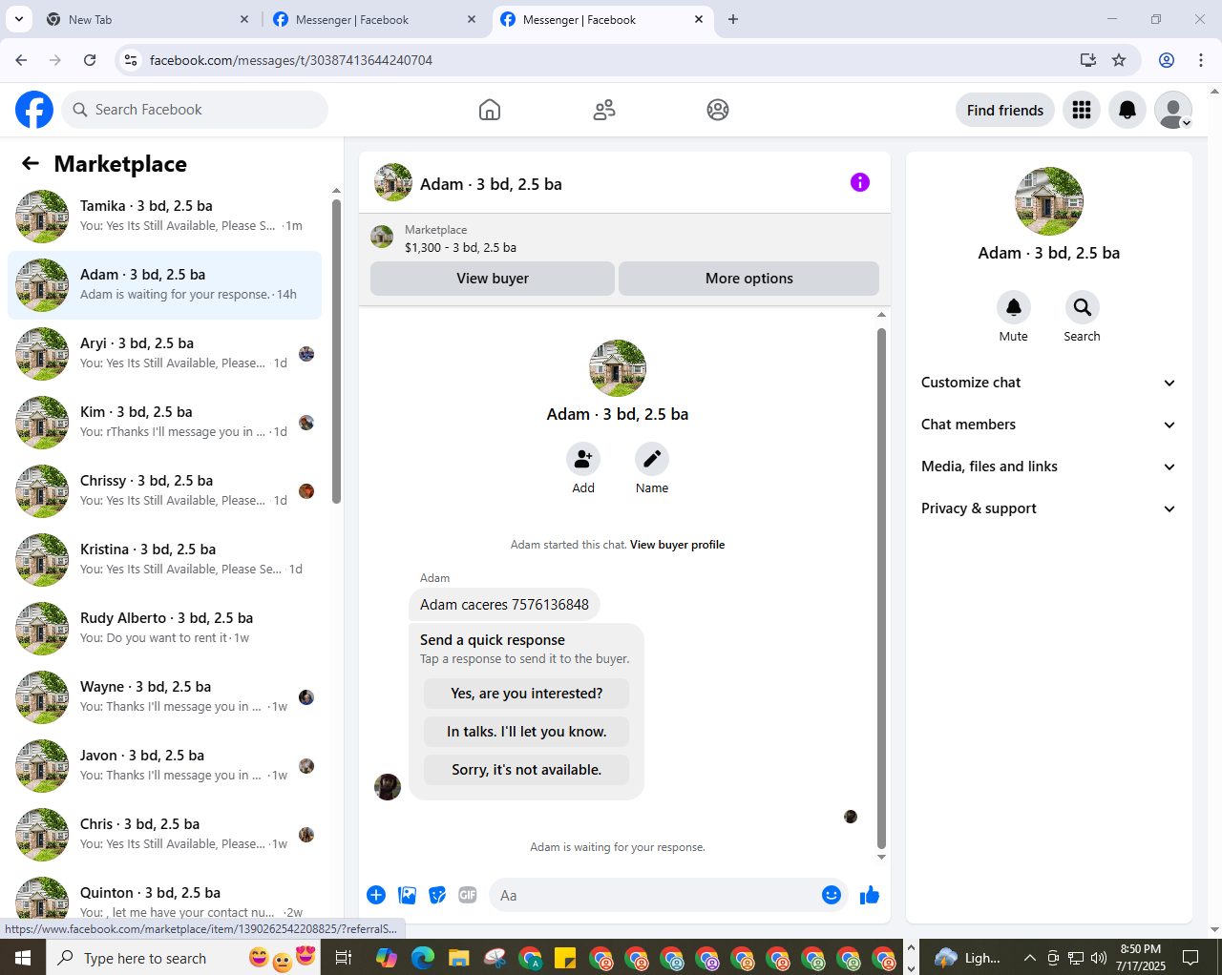Open the Facebook menu grid icon
Screen dimensions: 1222x975
(x=1082, y=110)
